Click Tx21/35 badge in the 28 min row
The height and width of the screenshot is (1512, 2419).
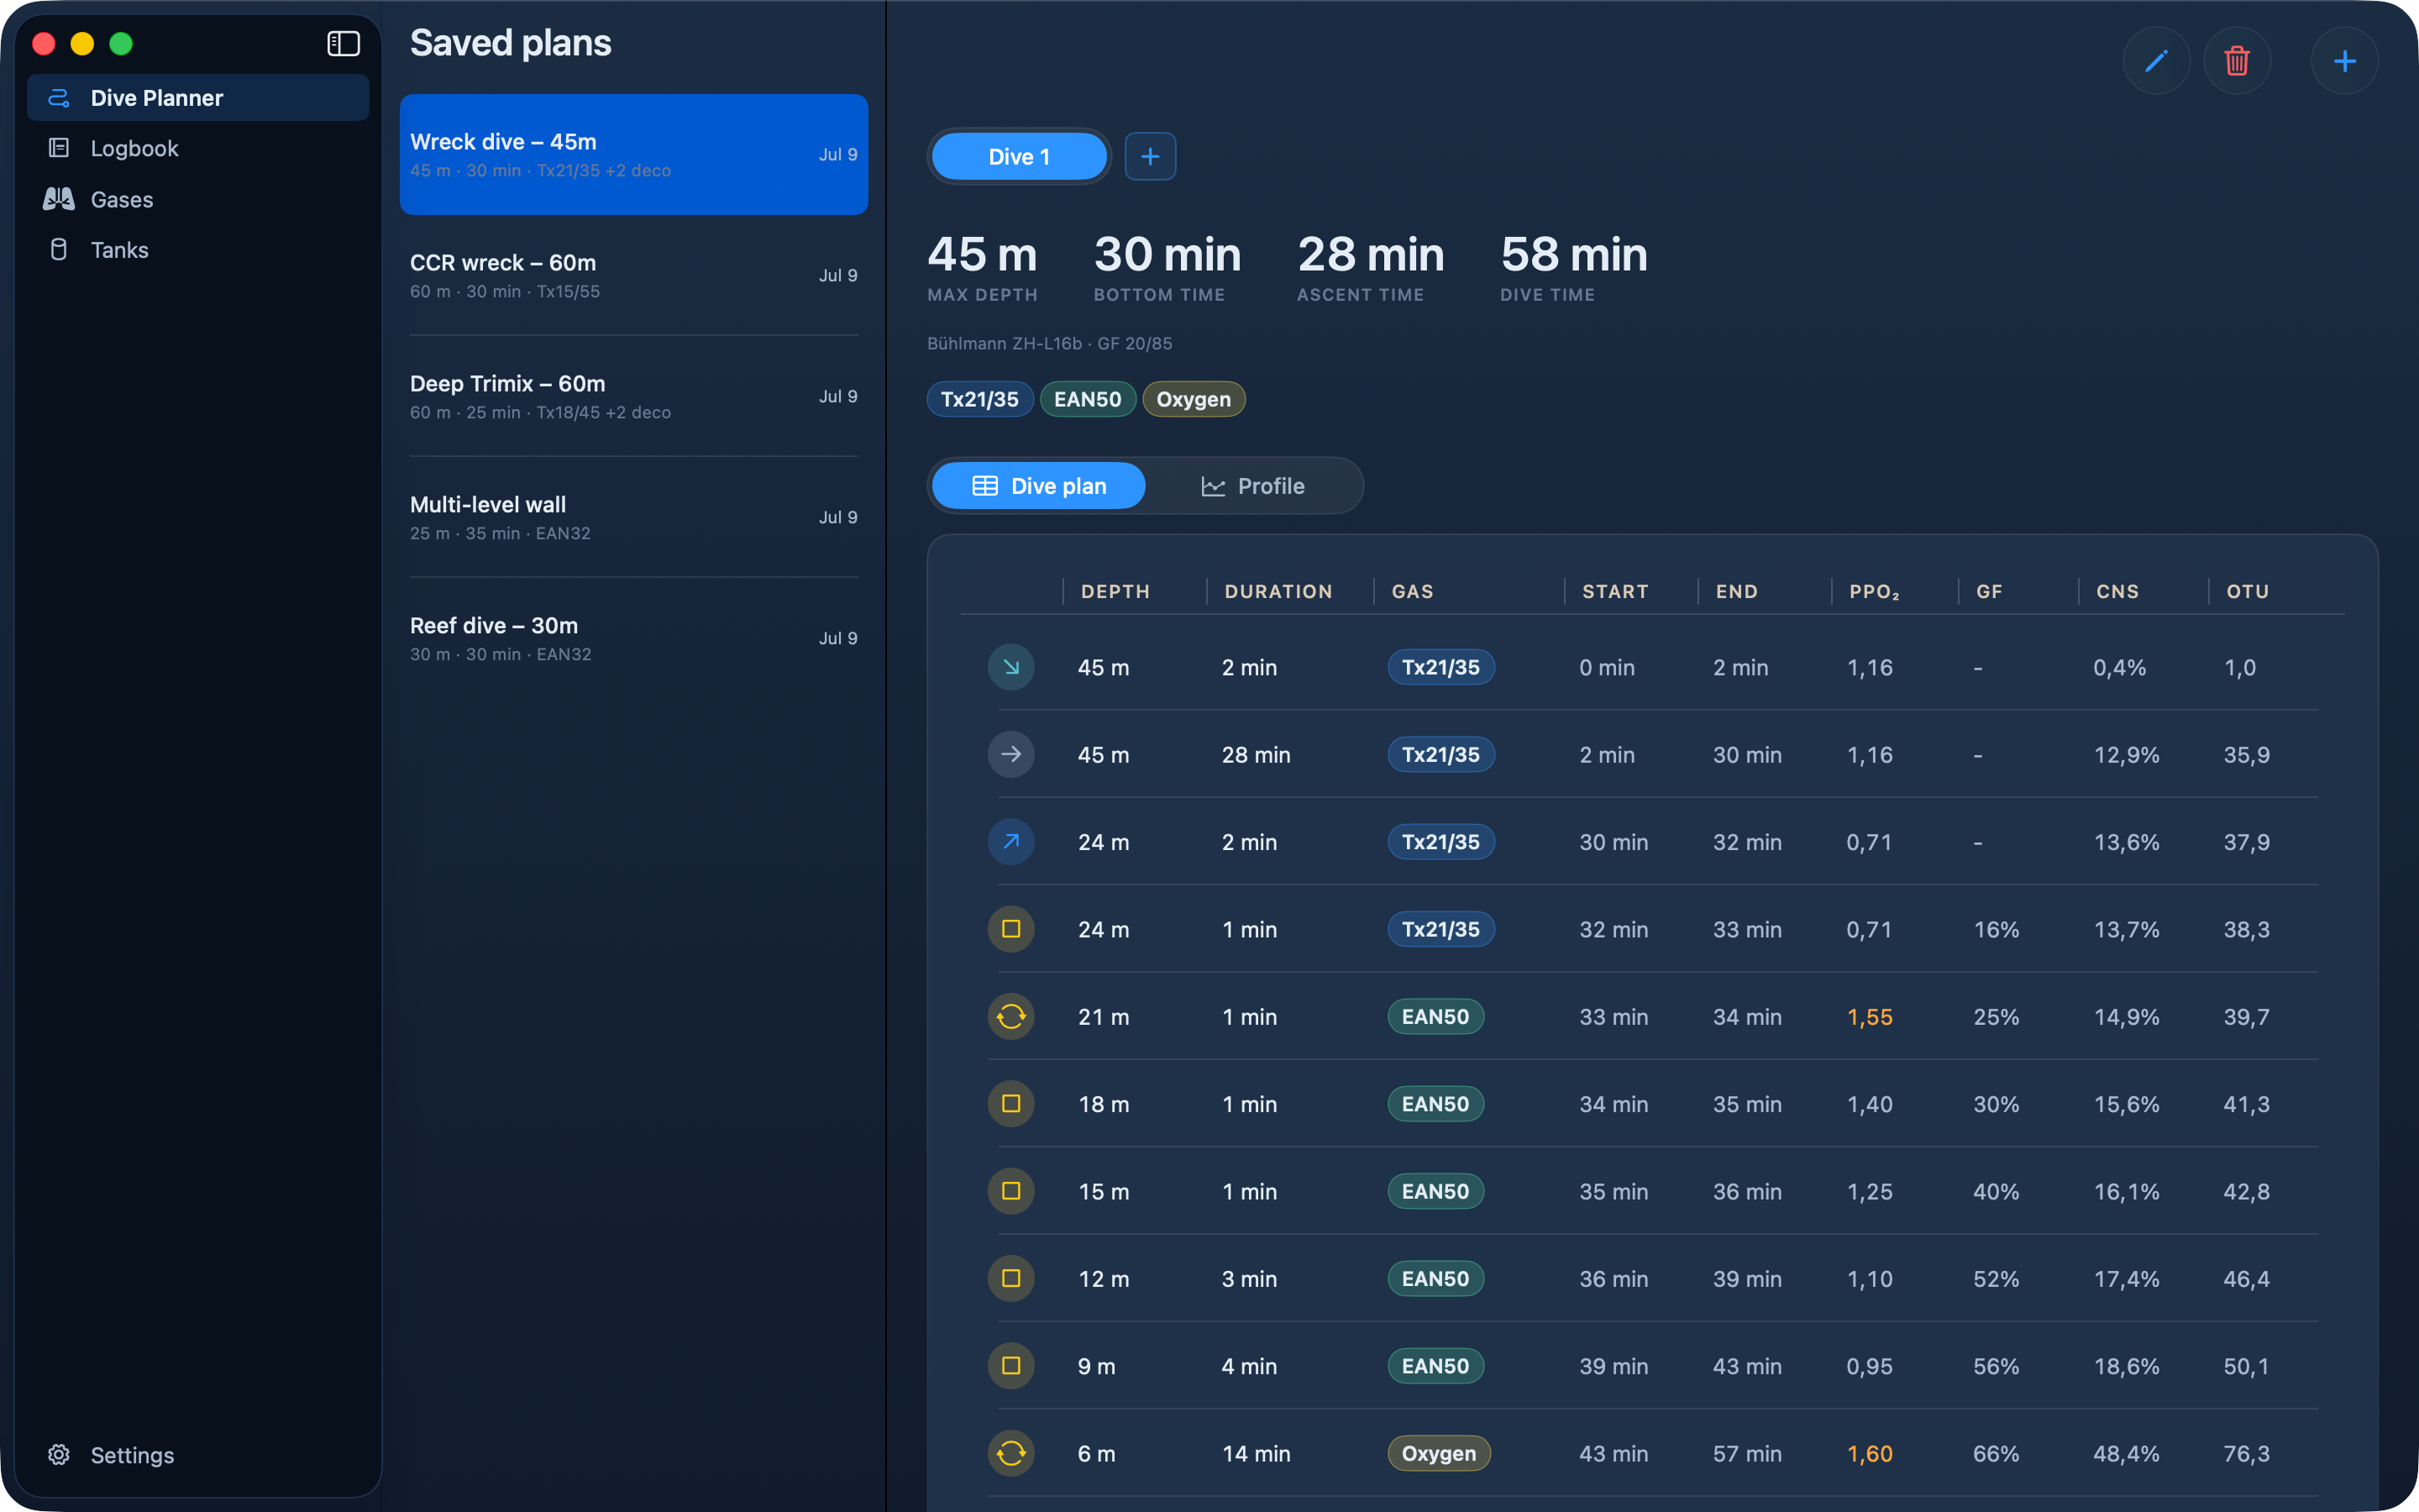point(1440,754)
